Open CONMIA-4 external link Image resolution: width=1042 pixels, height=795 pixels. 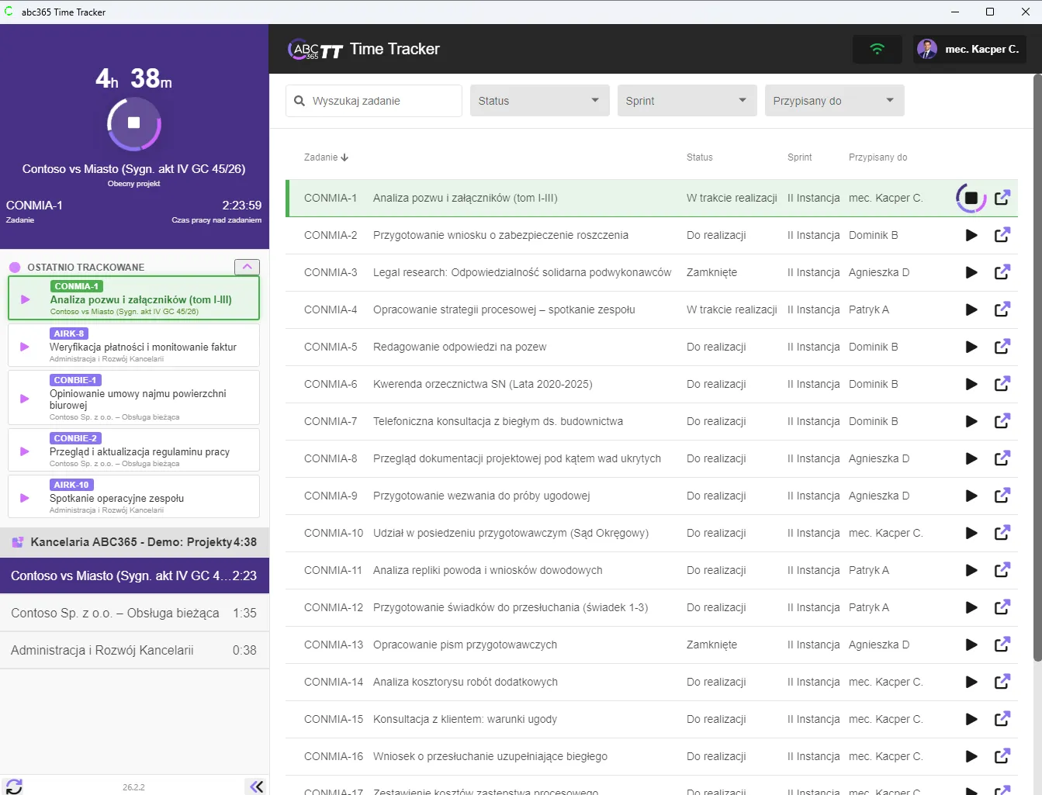point(1002,309)
